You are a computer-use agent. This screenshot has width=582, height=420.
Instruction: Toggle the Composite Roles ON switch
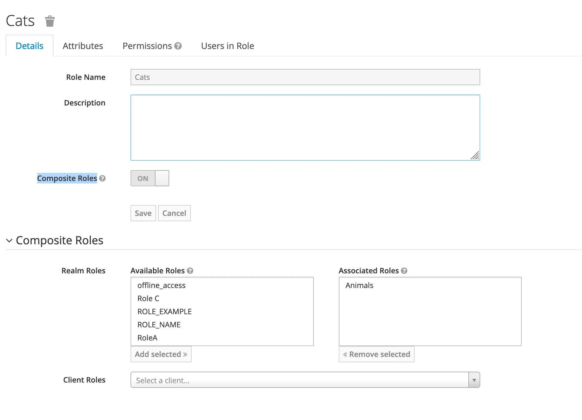pos(150,178)
